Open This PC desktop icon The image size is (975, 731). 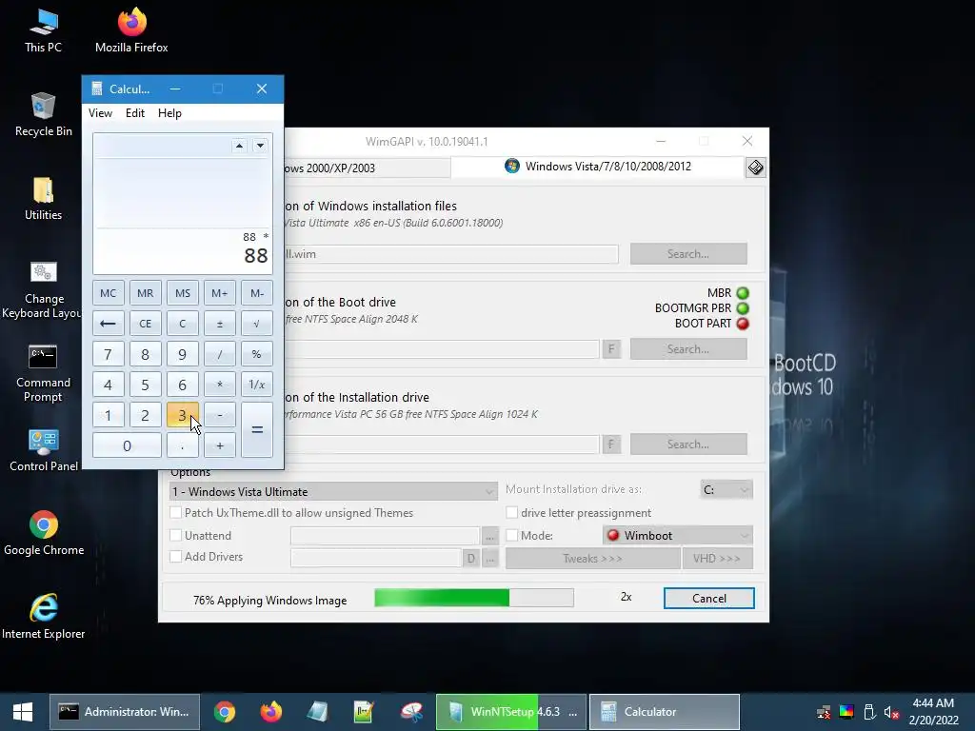point(43,31)
